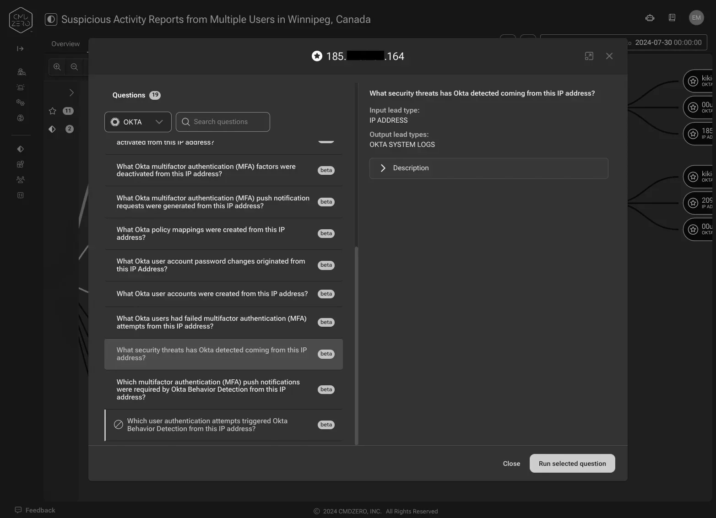Open the OKTA source dropdown
Image resolution: width=716 pixels, height=518 pixels.
tap(138, 122)
